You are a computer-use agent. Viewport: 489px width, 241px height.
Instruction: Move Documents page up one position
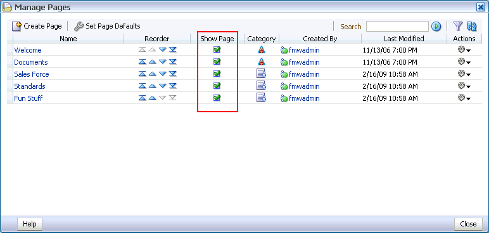coord(152,62)
